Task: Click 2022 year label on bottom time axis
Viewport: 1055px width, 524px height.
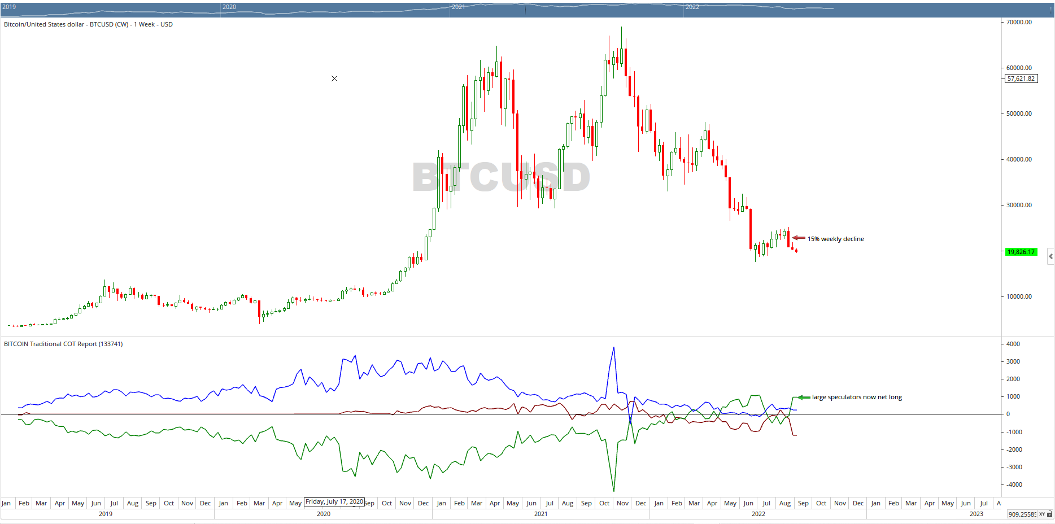Action: coord(758,514)
